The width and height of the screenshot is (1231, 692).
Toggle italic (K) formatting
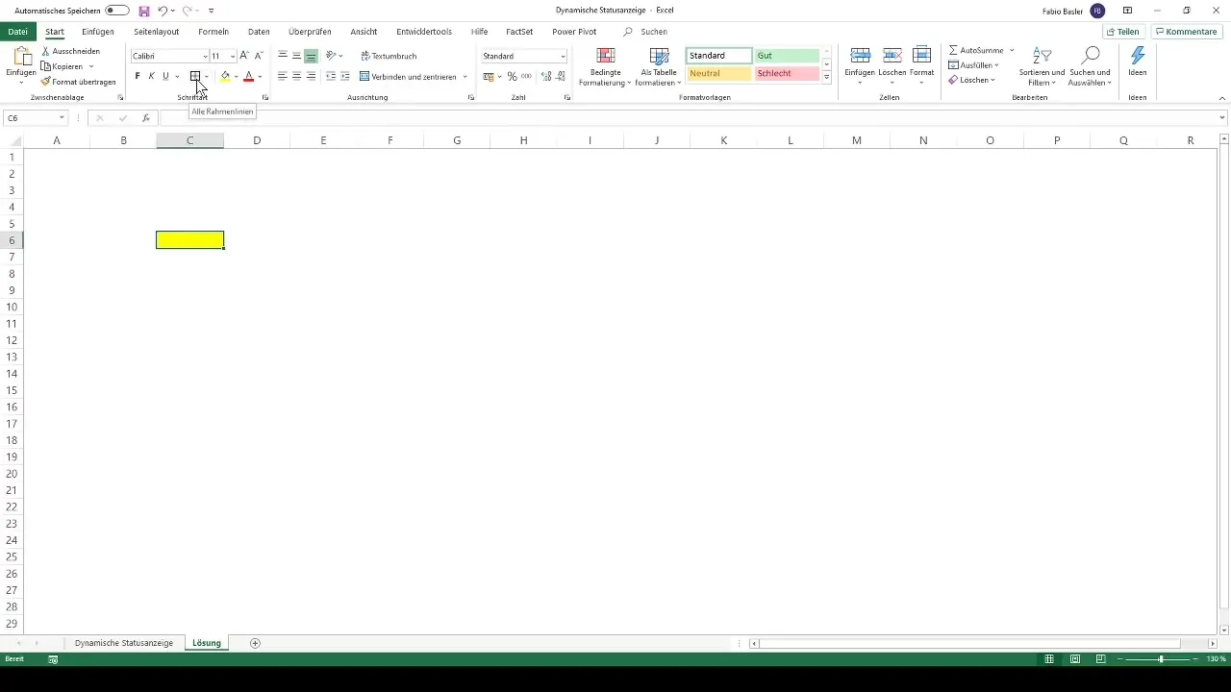(x=151, y=76)
